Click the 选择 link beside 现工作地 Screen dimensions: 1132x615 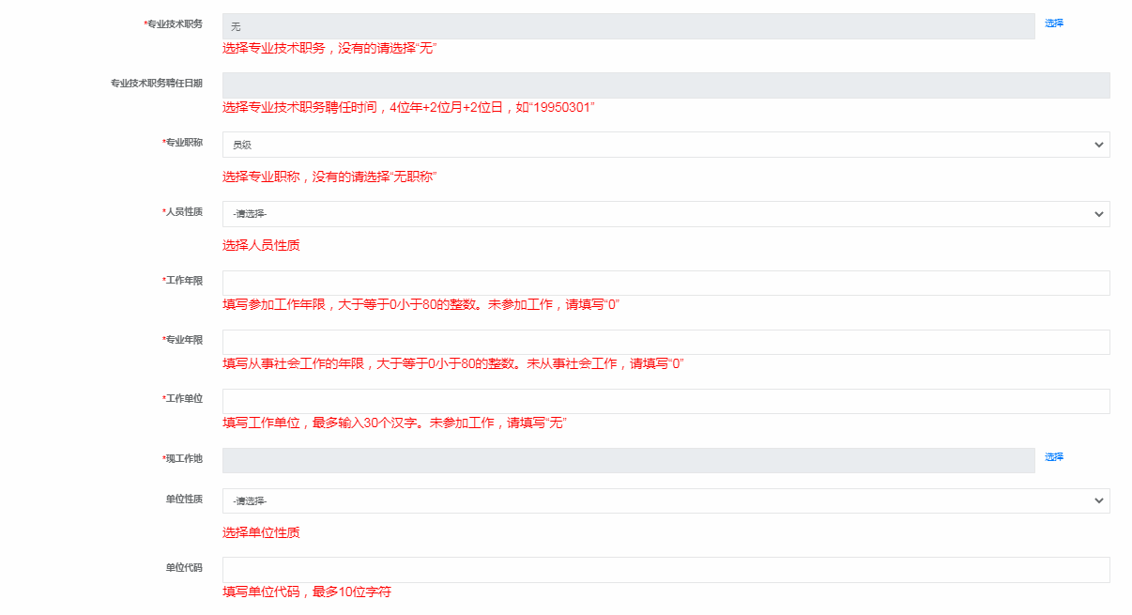(x=1054, y=457)
